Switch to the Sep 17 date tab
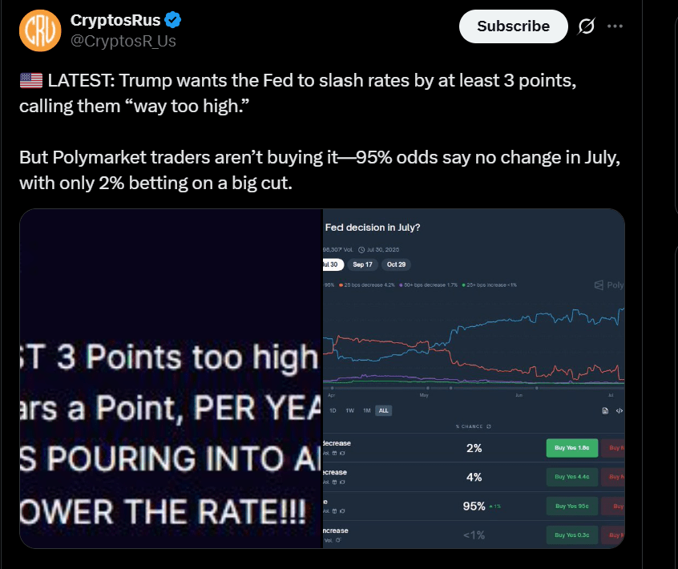This screenshot has height=569, width=678. (x=362, y=264)
